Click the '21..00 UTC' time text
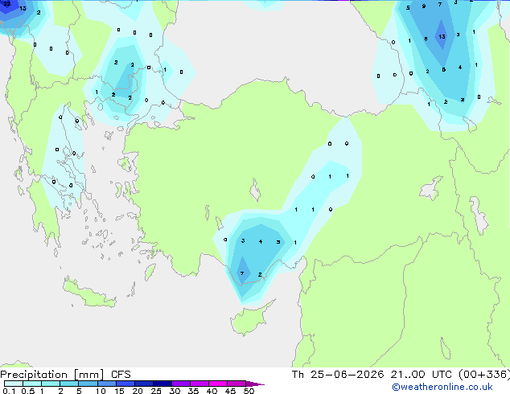 click(421, 375)
